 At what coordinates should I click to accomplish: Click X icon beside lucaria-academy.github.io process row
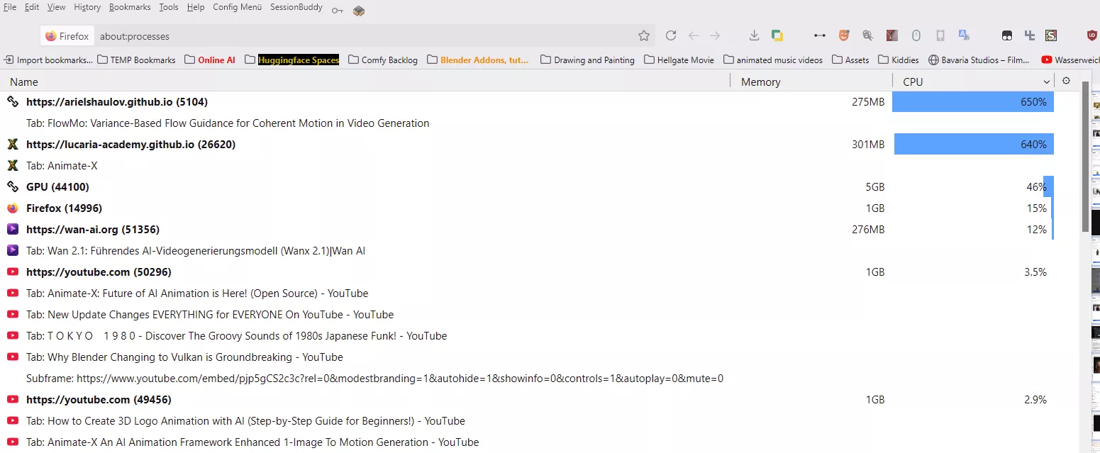tap(13, 145)
